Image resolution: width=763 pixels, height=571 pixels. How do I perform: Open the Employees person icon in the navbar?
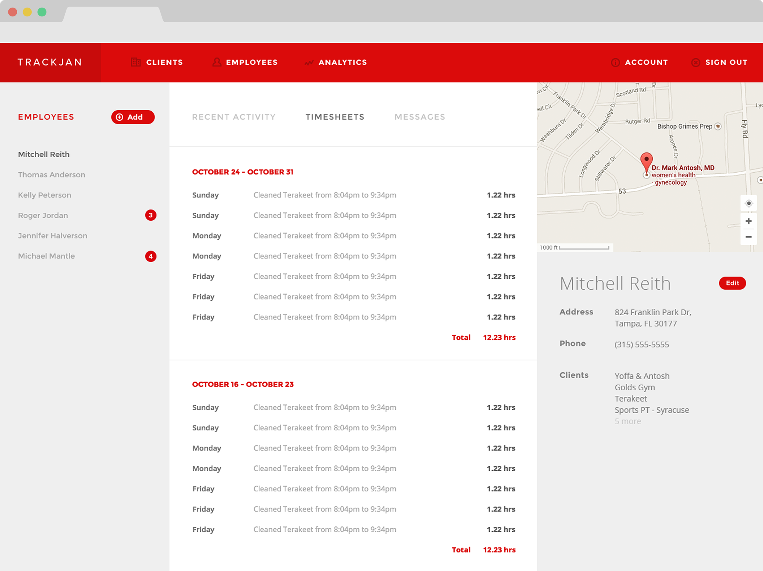(217, 62)
